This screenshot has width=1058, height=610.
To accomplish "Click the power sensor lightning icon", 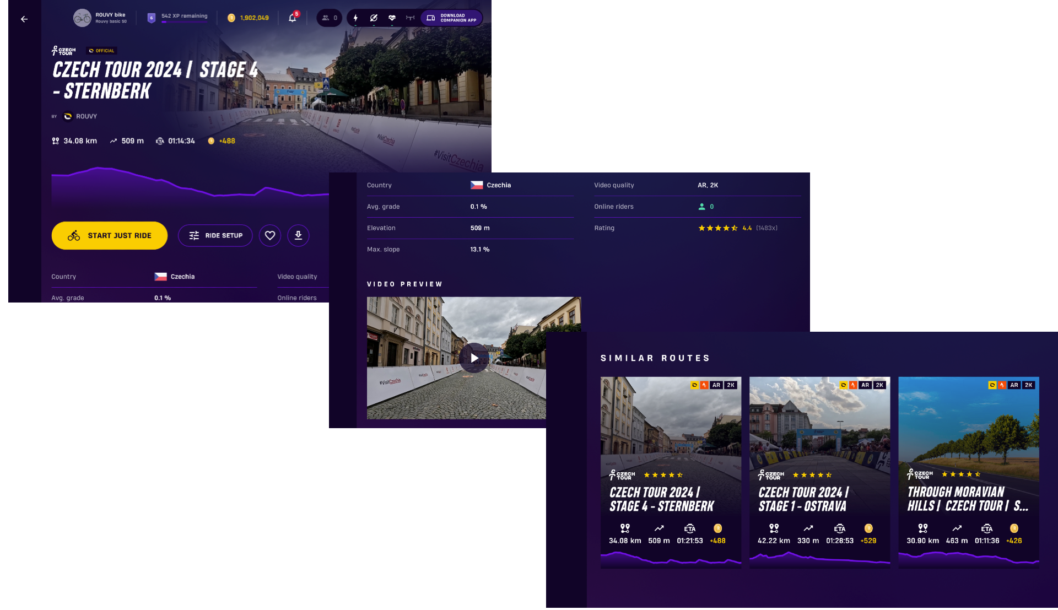I will (x=355, y=18).
